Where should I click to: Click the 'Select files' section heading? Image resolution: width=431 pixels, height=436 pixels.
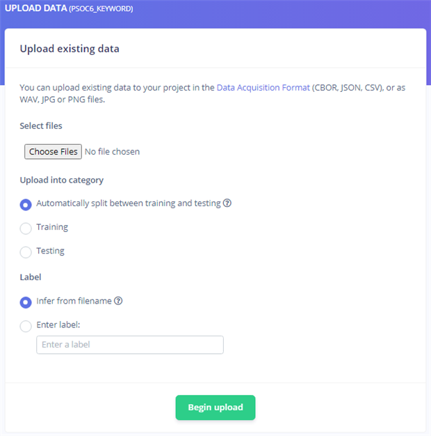tap(41, 126)
